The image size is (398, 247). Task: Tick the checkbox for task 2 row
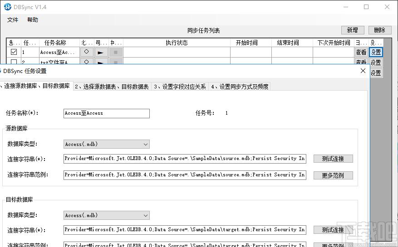(14, 62)
